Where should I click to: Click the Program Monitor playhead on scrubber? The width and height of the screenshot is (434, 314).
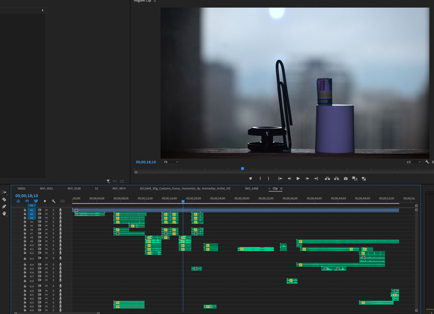click(243, 168)
